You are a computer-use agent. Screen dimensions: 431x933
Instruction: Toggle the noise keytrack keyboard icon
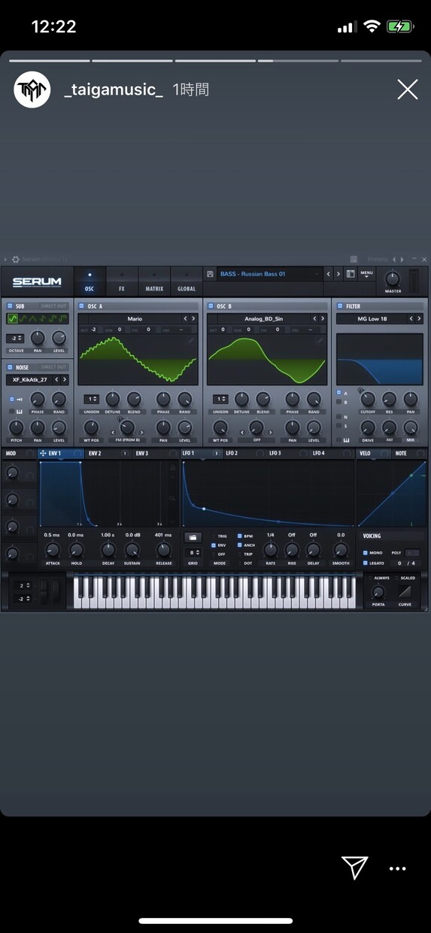coord(20,412)
